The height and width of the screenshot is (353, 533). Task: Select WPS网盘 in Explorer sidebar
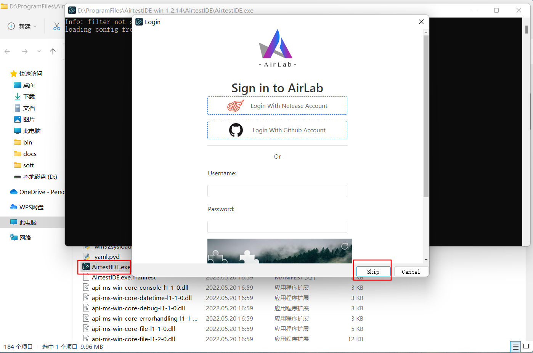pyautogui.click(x=27, y=207)
